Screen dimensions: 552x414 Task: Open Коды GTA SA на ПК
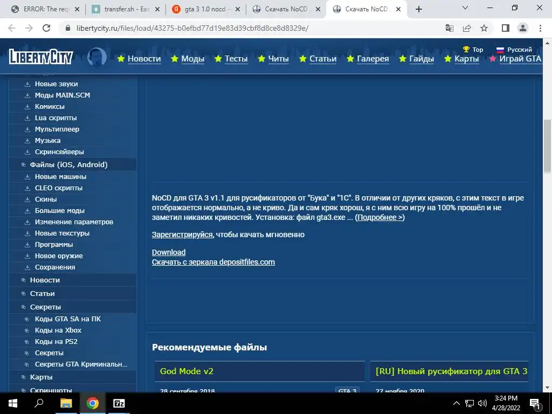click(x=67, y=319)
